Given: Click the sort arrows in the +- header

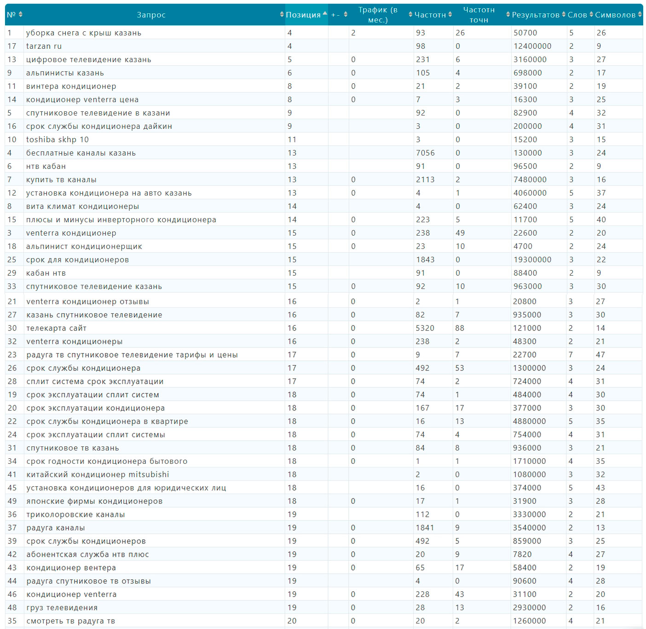Looking at the screenshot, I should 346,15.
